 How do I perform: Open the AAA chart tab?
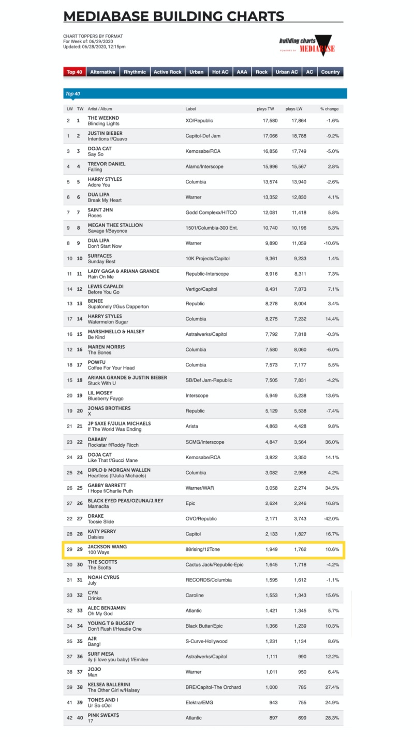coord(242,72)
